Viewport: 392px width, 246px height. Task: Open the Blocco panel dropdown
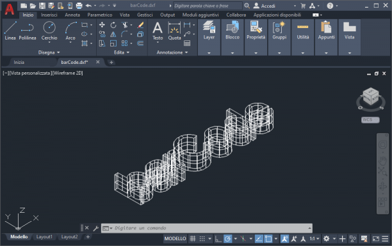(x=233, y=53)
